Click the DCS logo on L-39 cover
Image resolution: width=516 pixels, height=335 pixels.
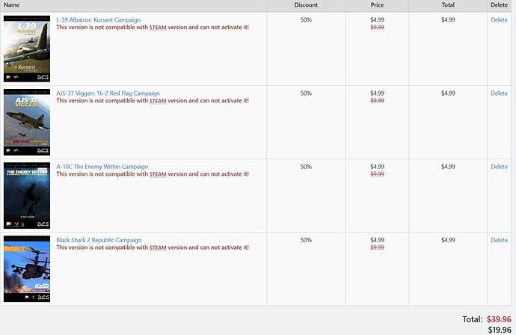tap(43, 77)
